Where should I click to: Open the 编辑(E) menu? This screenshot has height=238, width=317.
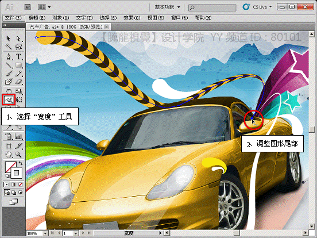tap(37, 18)
